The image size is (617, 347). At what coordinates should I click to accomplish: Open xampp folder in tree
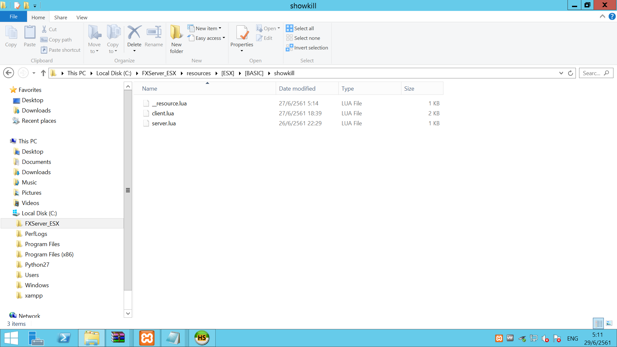coord(34,295)
